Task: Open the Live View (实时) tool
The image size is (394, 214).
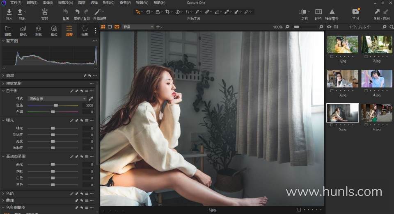Action: 44,12
